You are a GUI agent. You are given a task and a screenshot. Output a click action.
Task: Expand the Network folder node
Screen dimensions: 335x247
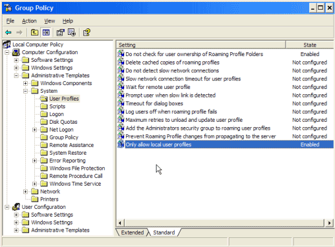pos(25,192)
